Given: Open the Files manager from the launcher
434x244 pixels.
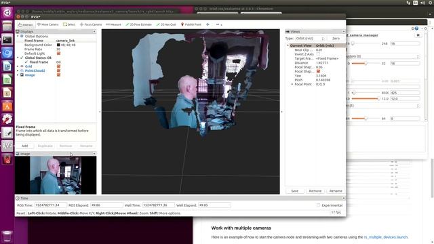Looking at the screenshot, I should [7, 26].
